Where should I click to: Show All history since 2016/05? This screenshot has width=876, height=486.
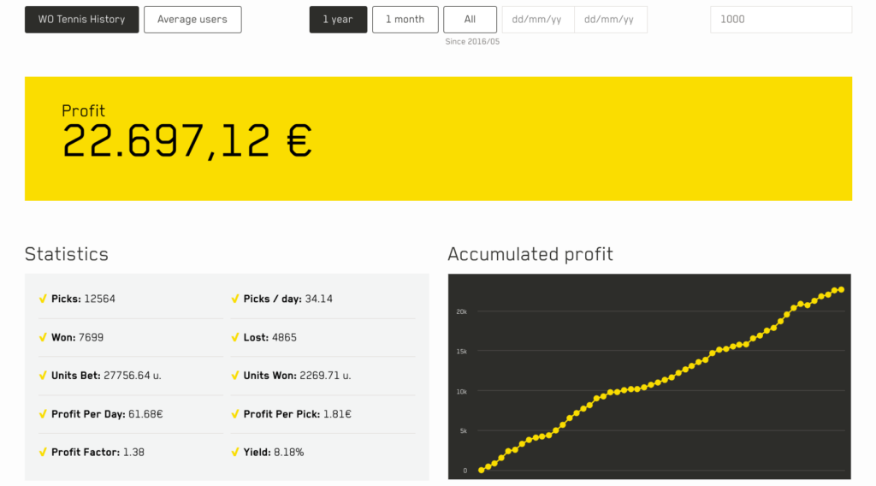[x=470, y=20]
